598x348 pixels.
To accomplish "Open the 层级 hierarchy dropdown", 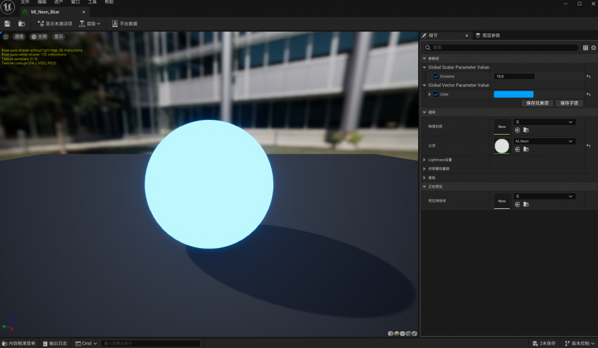I will (x=89, y=23).
